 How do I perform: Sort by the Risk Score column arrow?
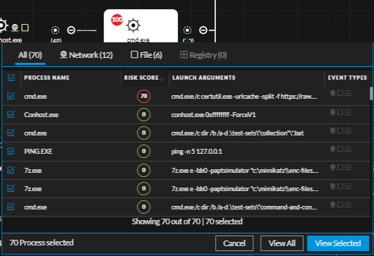(162, 79)
